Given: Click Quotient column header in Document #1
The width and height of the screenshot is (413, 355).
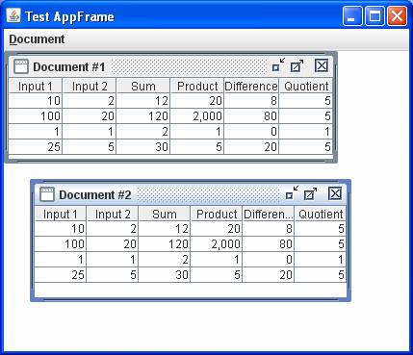Looking at the screenshot, I should (x=306, y=86).
